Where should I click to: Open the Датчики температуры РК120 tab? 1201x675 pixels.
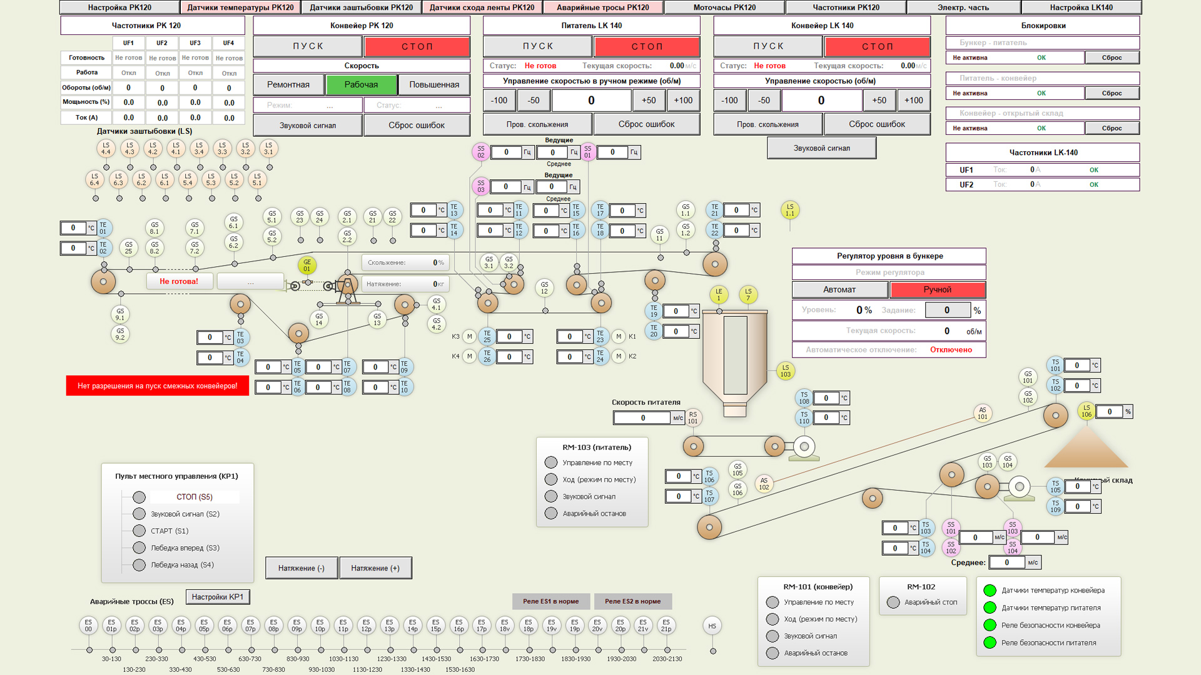click(x=241, y=7)
